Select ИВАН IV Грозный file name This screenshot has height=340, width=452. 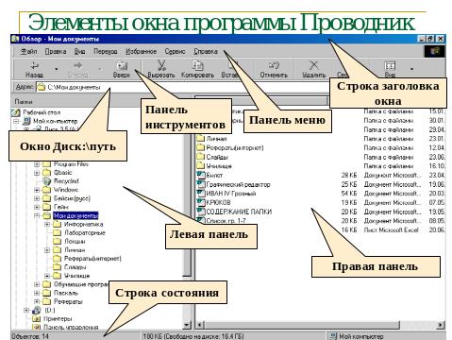(231, 194)
